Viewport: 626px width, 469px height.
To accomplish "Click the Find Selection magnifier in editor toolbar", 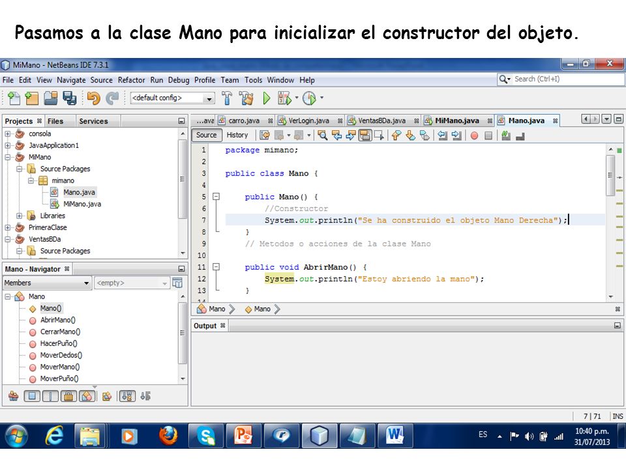I will pos(323,135).
